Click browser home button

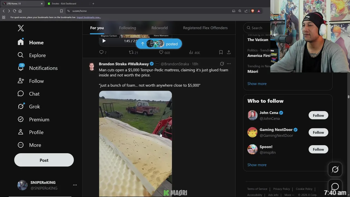(x=20, y=11)
